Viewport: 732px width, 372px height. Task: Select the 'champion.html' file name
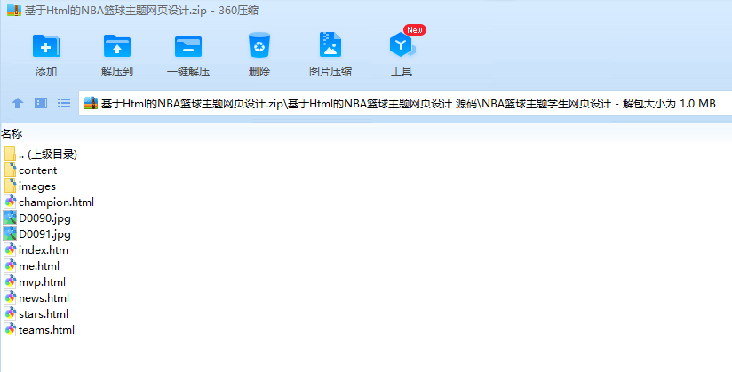point(57,202)
